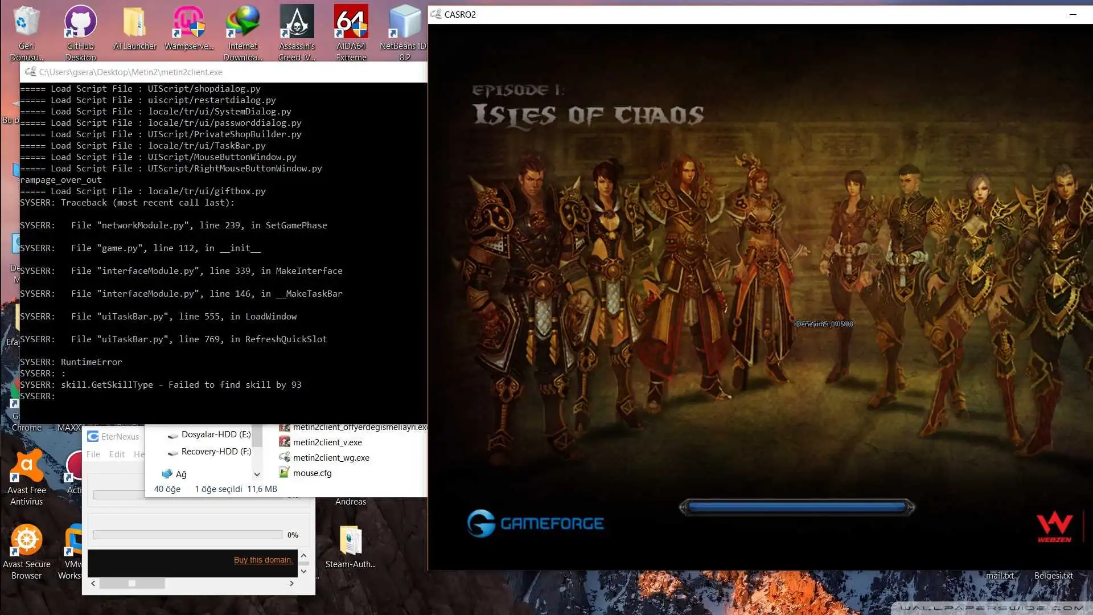Click the mouse.cfg file icon
This screenshot has width=1093, height=615.
pos(285,473)
